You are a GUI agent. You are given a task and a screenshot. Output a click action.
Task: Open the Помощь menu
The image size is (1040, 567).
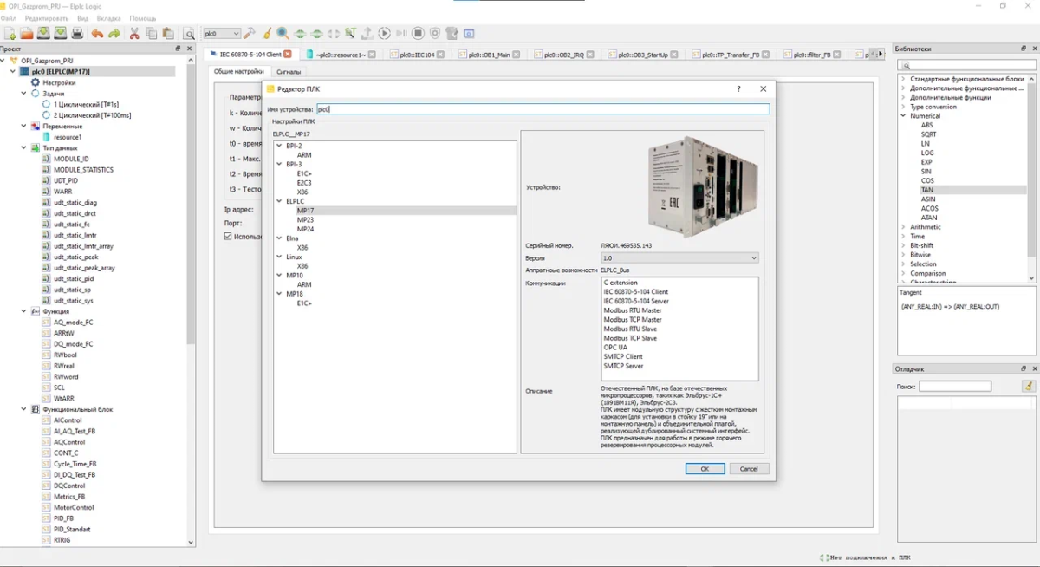(x=143, y=18)
